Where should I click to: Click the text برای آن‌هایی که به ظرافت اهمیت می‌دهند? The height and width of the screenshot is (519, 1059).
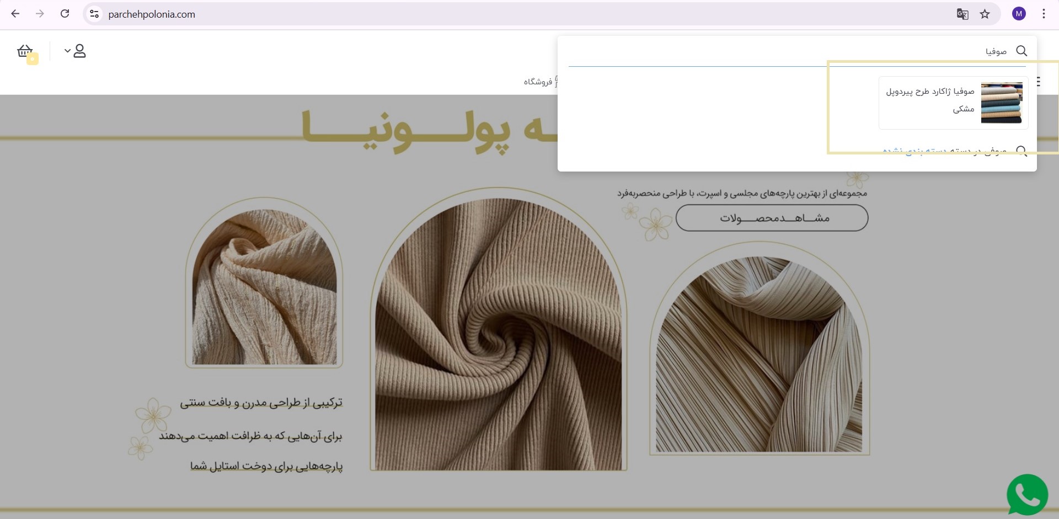[x=250, y=436]
